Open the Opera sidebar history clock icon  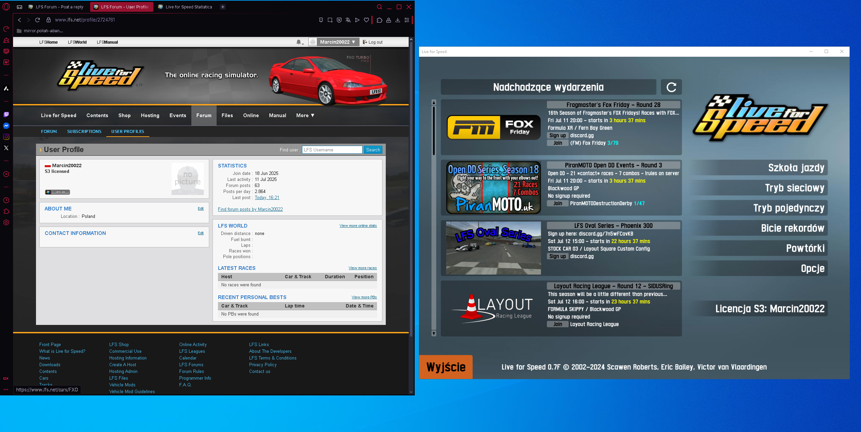pos(6,200)
